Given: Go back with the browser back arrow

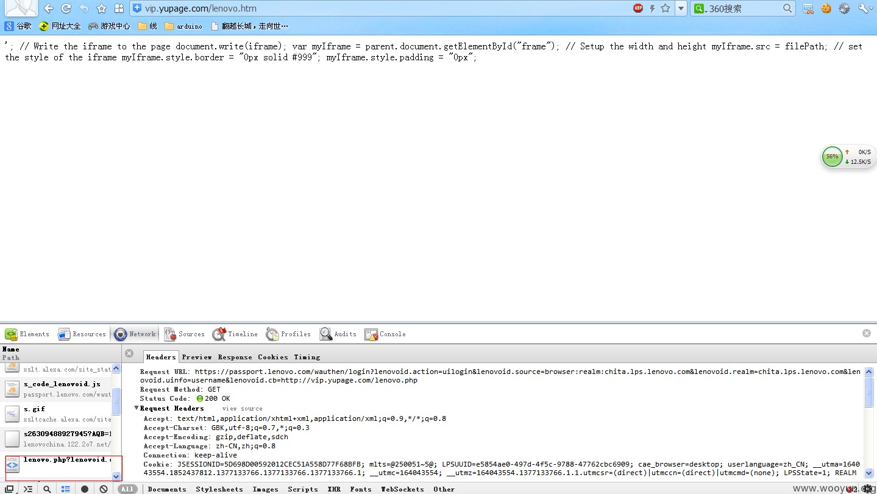Looking at the screenshot, I should (48, 9).
